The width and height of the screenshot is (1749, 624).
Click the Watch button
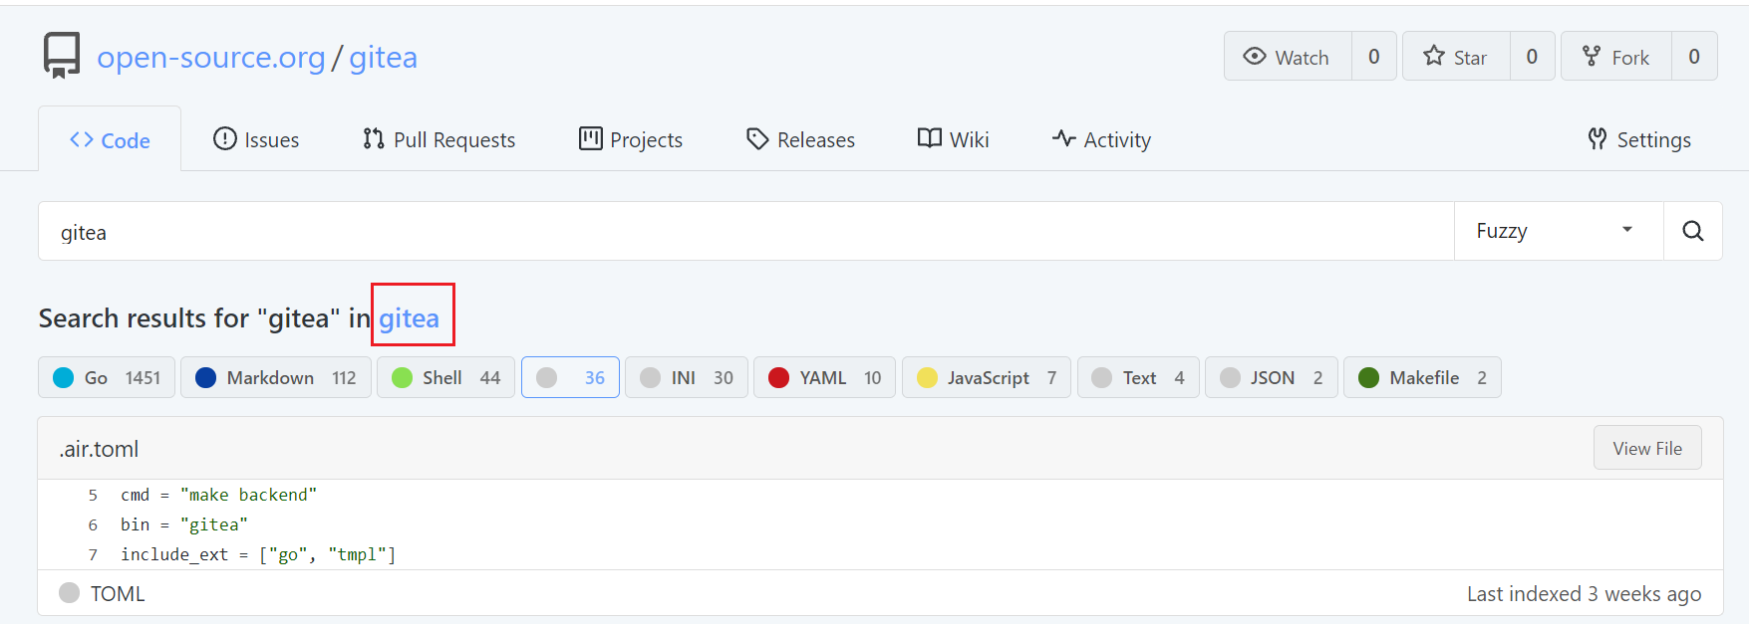tap(1288, 56)
